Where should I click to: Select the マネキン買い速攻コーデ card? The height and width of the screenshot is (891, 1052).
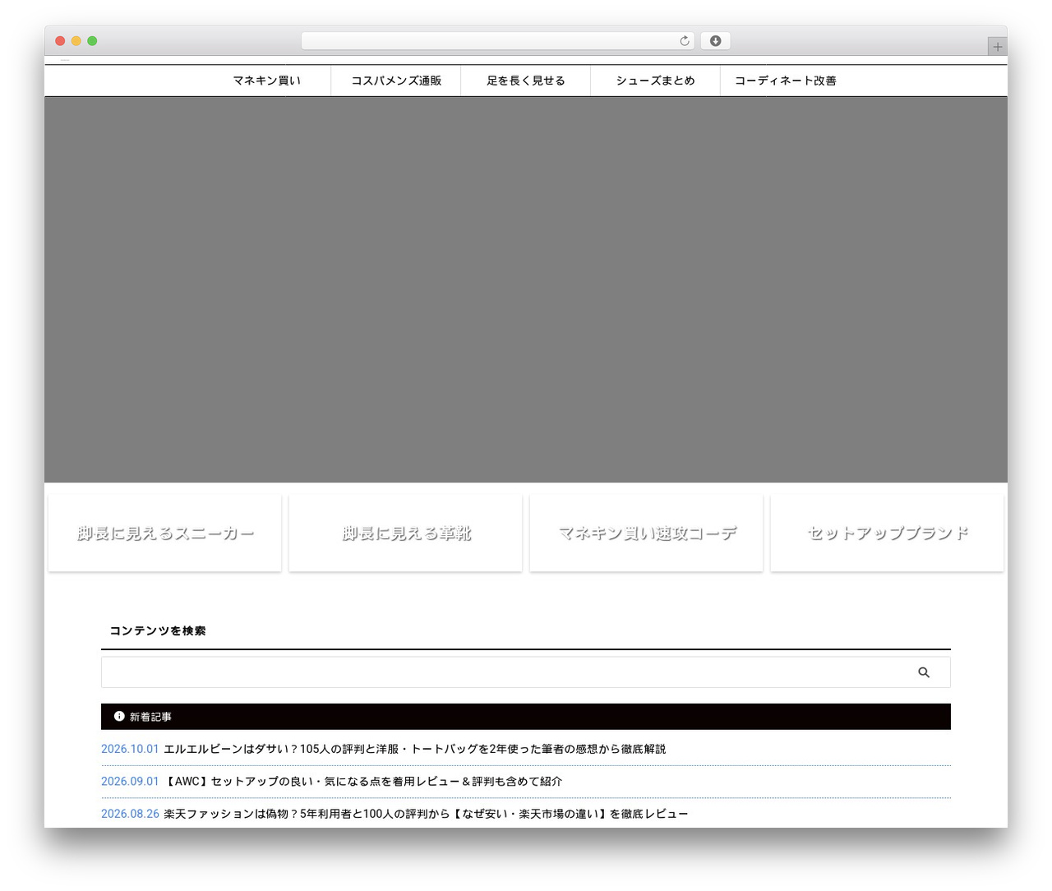point(647,533)
